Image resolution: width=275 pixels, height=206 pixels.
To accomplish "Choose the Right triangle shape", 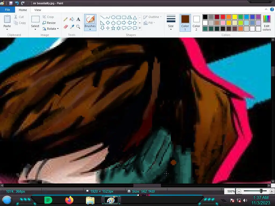I will (102, 23).
